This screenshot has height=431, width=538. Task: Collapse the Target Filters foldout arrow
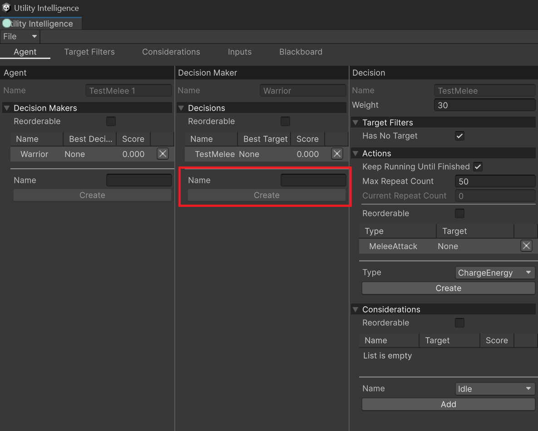(x=355, y=122)
